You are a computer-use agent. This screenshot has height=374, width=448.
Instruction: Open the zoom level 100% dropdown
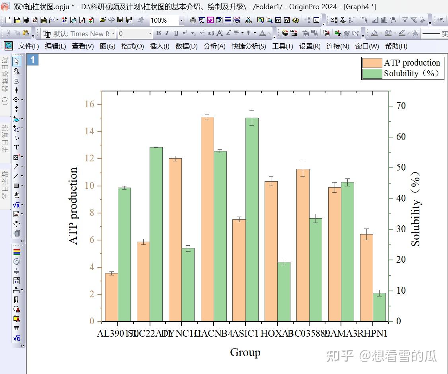pyautogui.click(x=181, y=20)
